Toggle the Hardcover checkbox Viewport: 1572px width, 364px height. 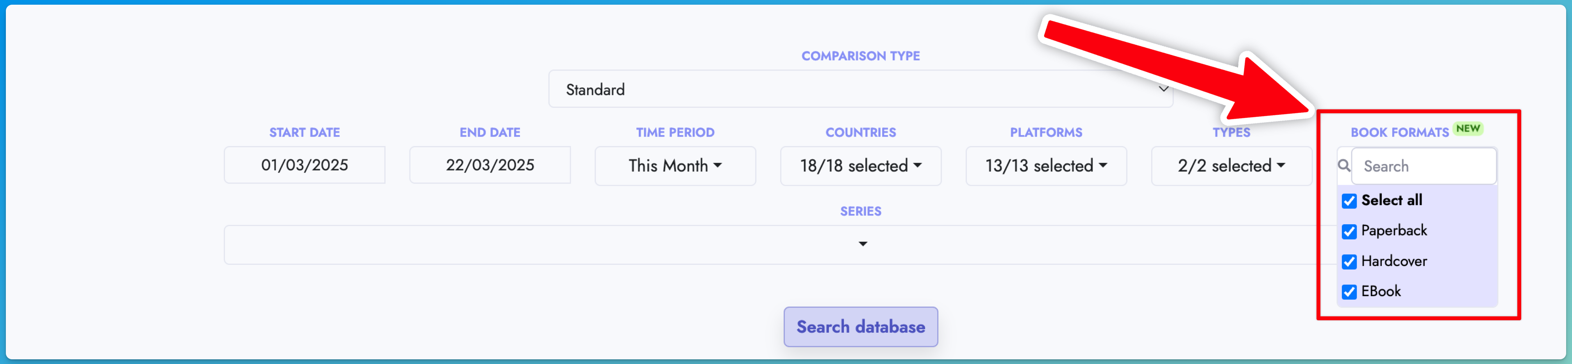[x=1349, y=262]
